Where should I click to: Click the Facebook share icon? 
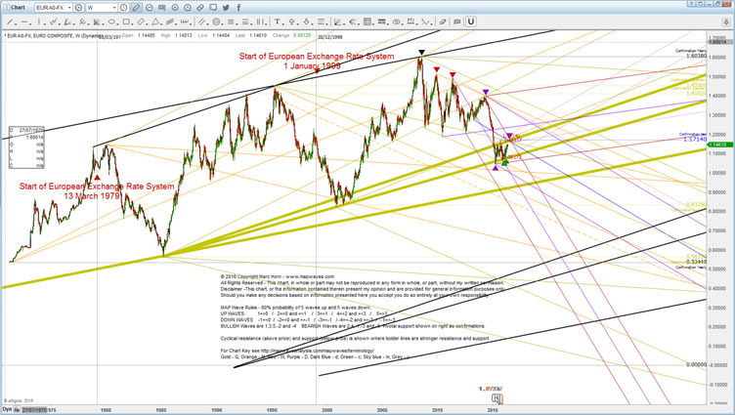pyautogui.click(x=238, y=8)
